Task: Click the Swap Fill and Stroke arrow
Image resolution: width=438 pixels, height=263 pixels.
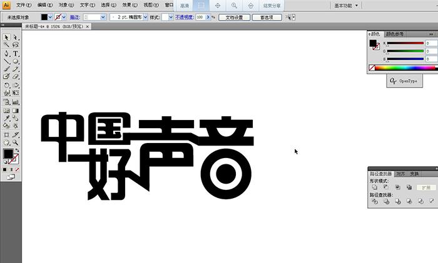Action: pyautogui.click(x=18, y=151)
